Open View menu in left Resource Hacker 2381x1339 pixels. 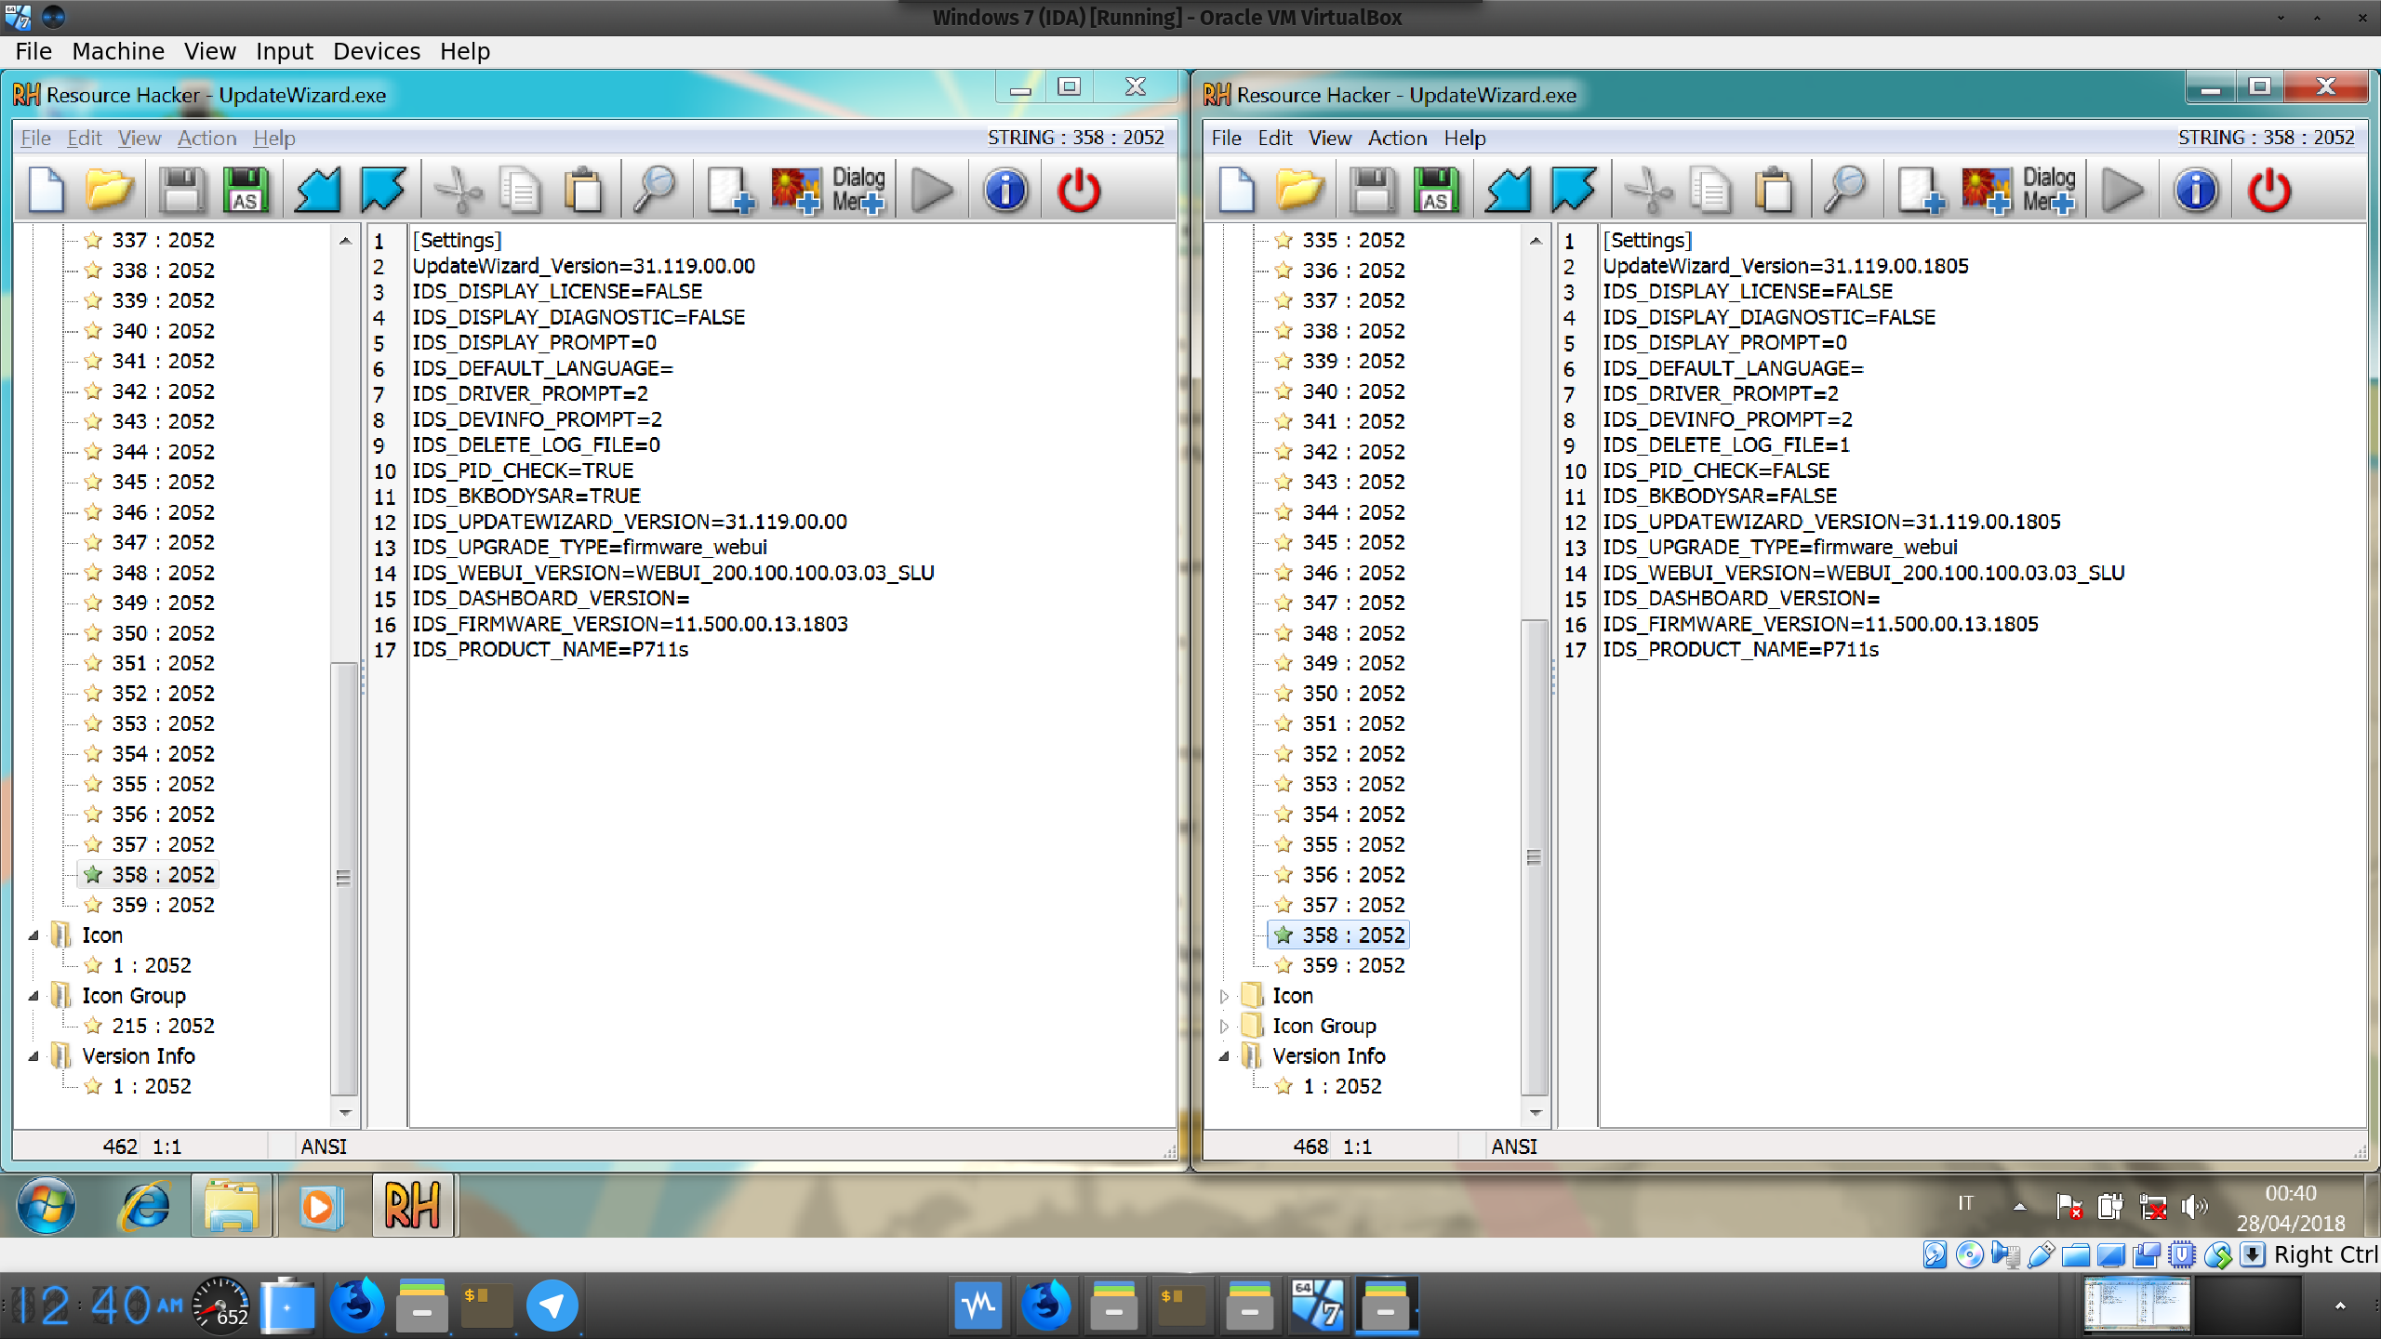[140, 138]
